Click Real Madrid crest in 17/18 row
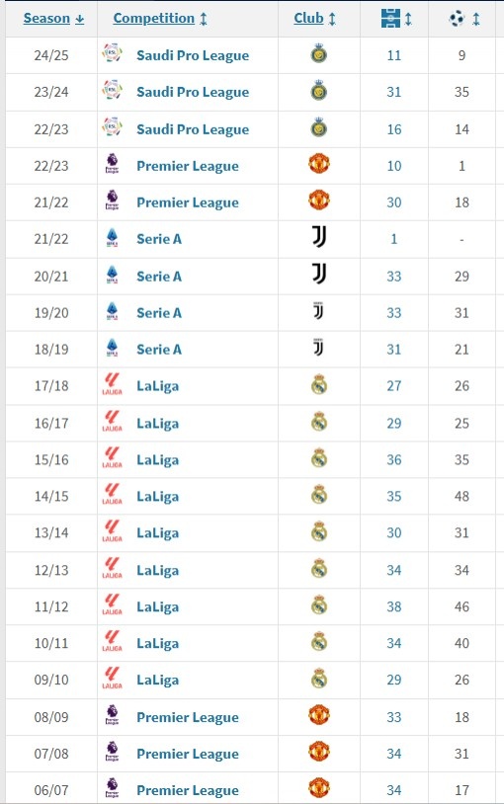The height and width of the screenshot is (804, 504). tap(319, 384)
